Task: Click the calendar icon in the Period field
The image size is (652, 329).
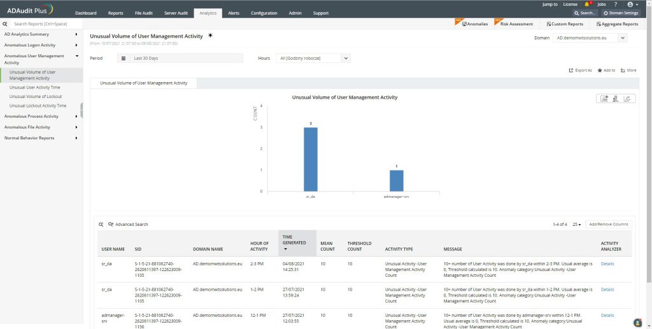Action: [124, 58]
